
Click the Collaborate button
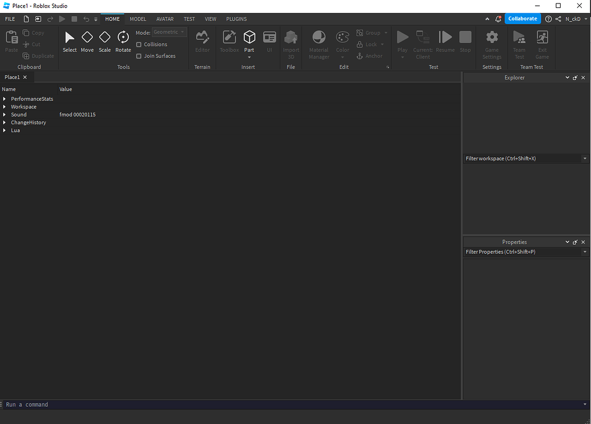pos(523,18)
